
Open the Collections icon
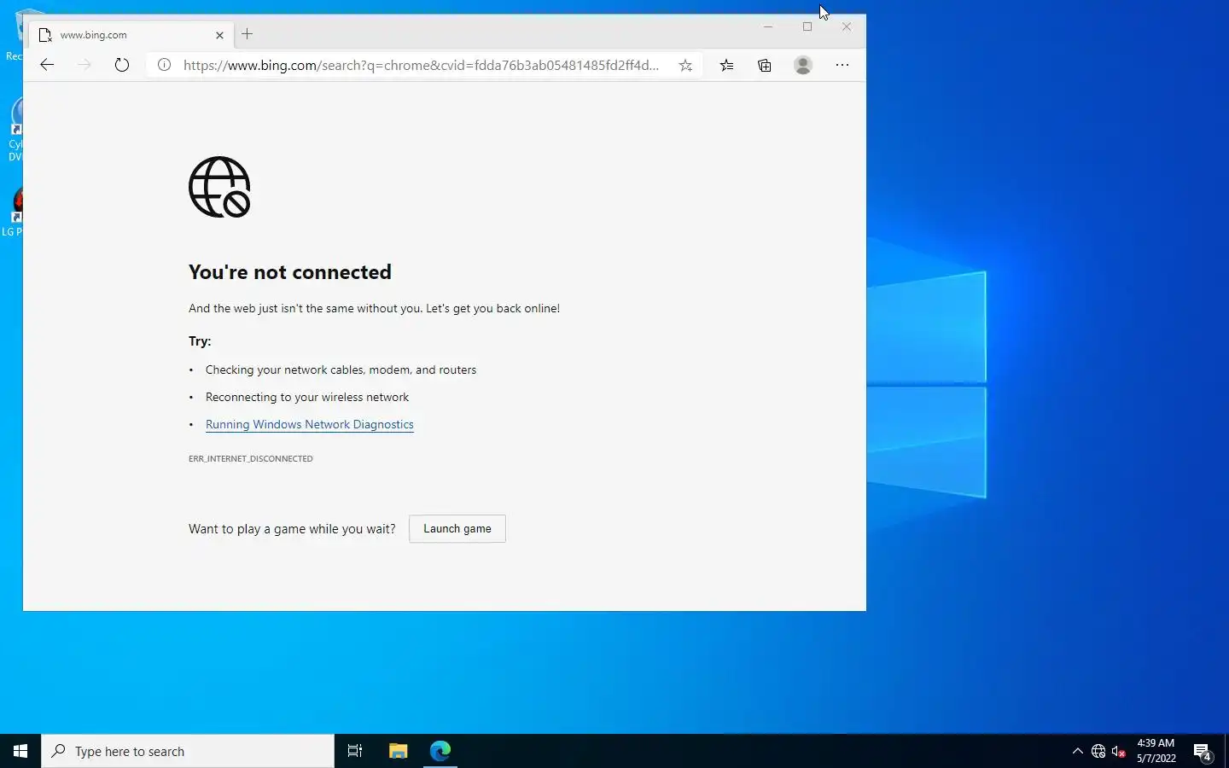click(765, 65)
